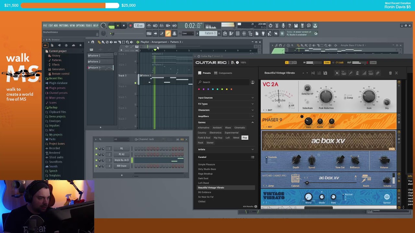The height and width of the screenshot is (233, 415).
Task: Open the OPTIONS menu
Action: coord(80,26)
